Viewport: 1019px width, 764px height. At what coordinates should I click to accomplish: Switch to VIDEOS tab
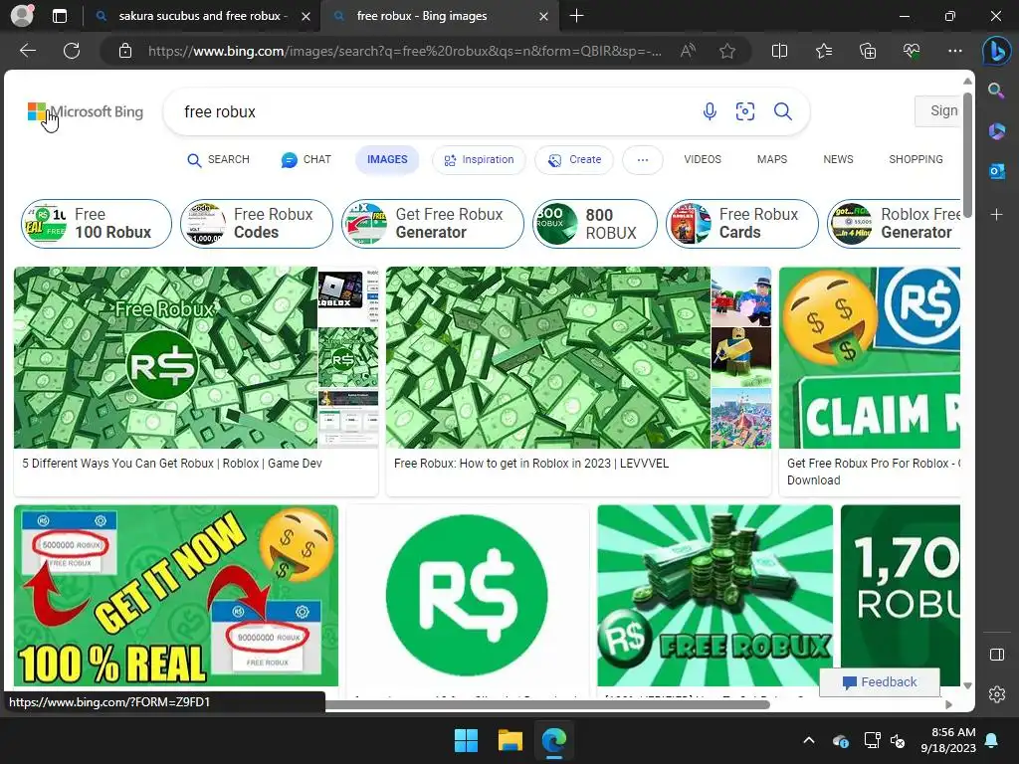pyautogui.click(x=703, y=160)
